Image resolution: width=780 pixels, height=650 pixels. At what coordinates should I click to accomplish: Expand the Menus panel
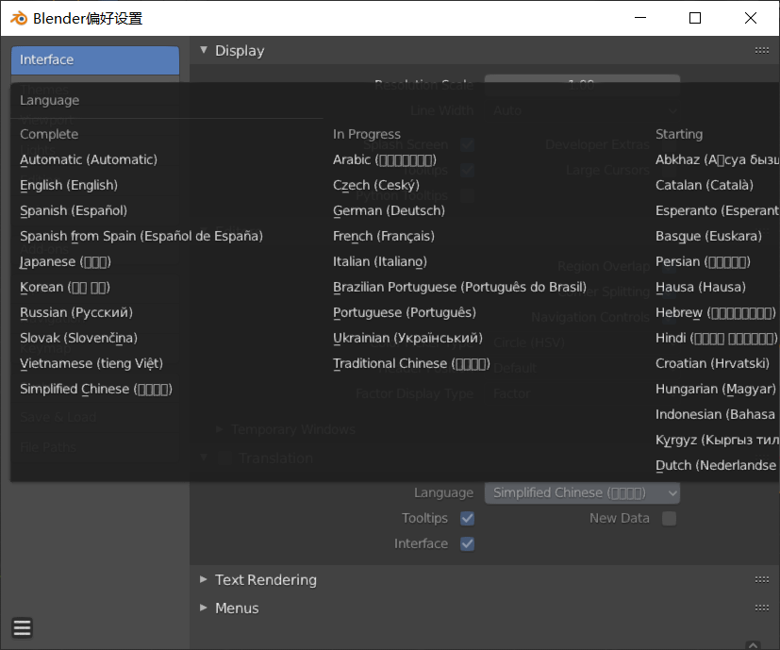(204, 608)
